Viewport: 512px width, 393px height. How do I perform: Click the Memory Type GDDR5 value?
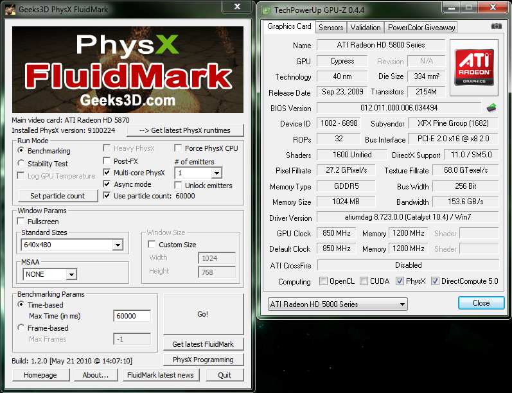click(346, 186)
